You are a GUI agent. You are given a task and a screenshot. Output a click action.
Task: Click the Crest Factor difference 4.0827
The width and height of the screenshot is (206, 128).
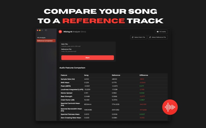click(x=142, y=100)
